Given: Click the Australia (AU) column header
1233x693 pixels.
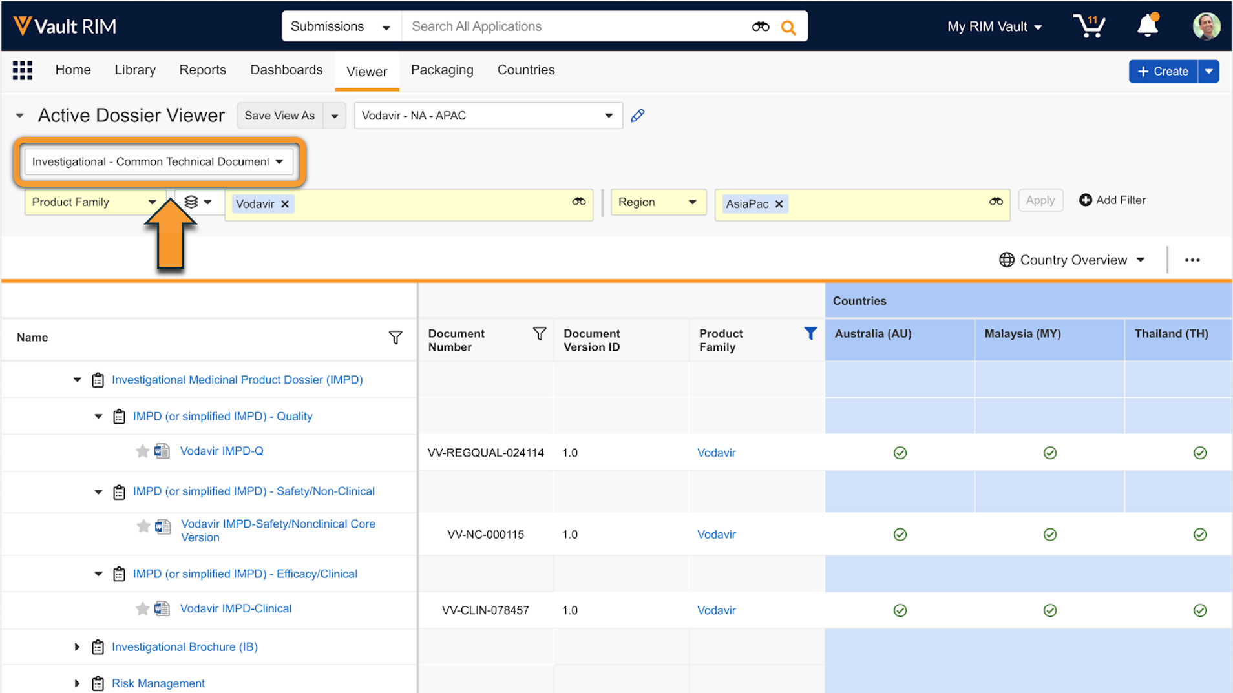Looking at the screenshot, I should point(900,339).
